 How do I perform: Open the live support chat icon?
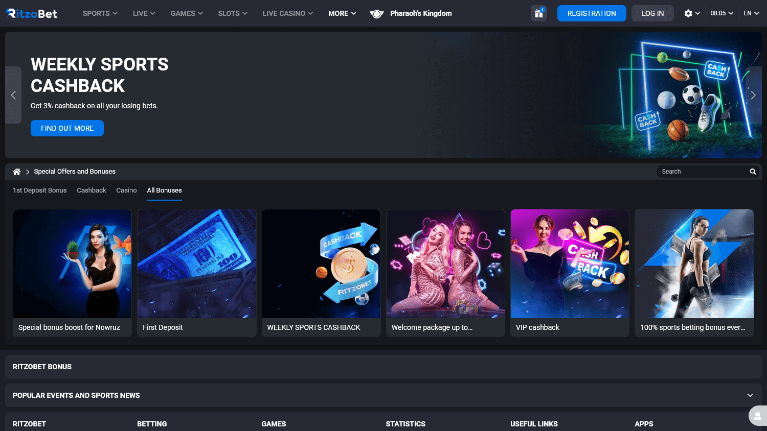(x=758, y=416)
